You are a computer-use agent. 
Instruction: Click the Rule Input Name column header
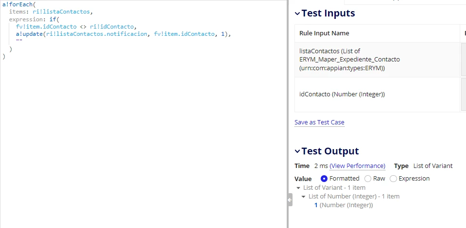pyautogui.click(x=324, y=33)
